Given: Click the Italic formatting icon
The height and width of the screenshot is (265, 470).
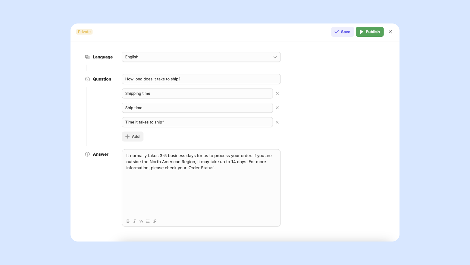Looking at the screenshot, I should click(135, 221).
